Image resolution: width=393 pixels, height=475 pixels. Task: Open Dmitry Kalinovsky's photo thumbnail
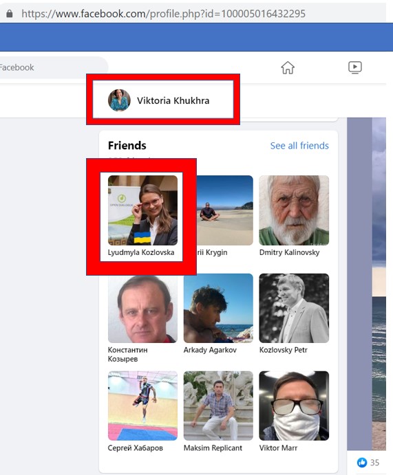pos(294,210)
